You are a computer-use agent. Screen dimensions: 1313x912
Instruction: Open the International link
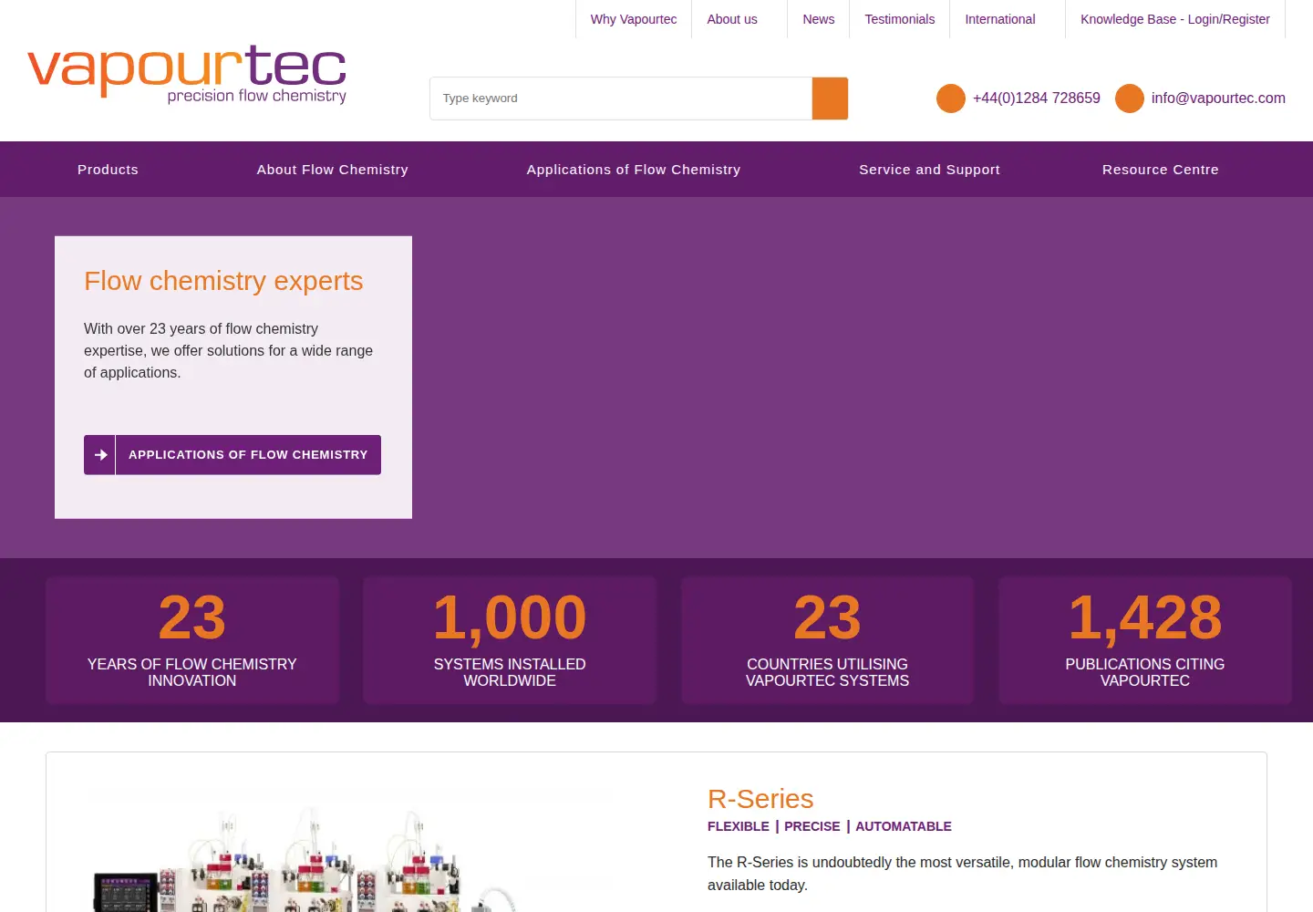tap(1000, 19)
